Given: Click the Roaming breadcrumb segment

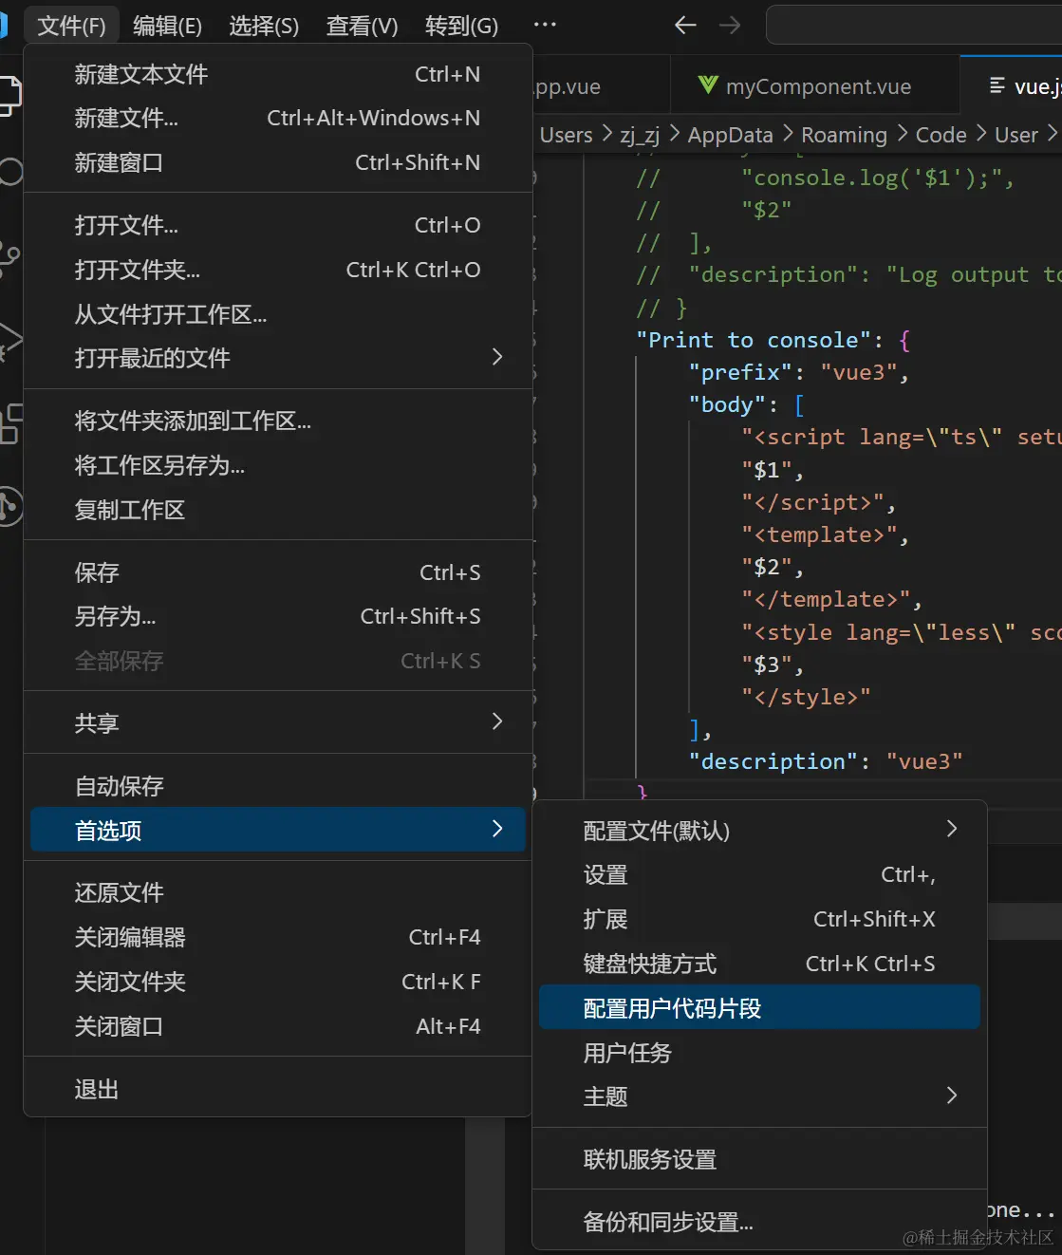Looking at the screenshot, I should (x=844, y=135).
